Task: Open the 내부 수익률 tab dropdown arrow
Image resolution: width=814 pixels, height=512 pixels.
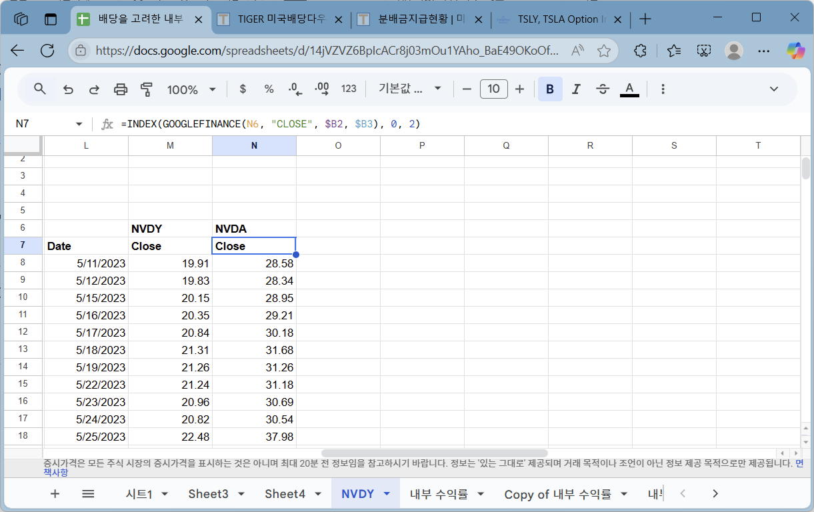Action: (x=479, y=494)
